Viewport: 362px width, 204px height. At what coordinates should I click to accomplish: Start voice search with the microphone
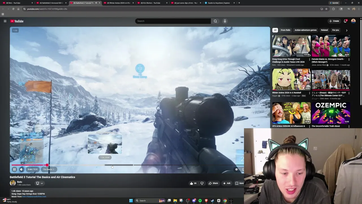[225, 21]
